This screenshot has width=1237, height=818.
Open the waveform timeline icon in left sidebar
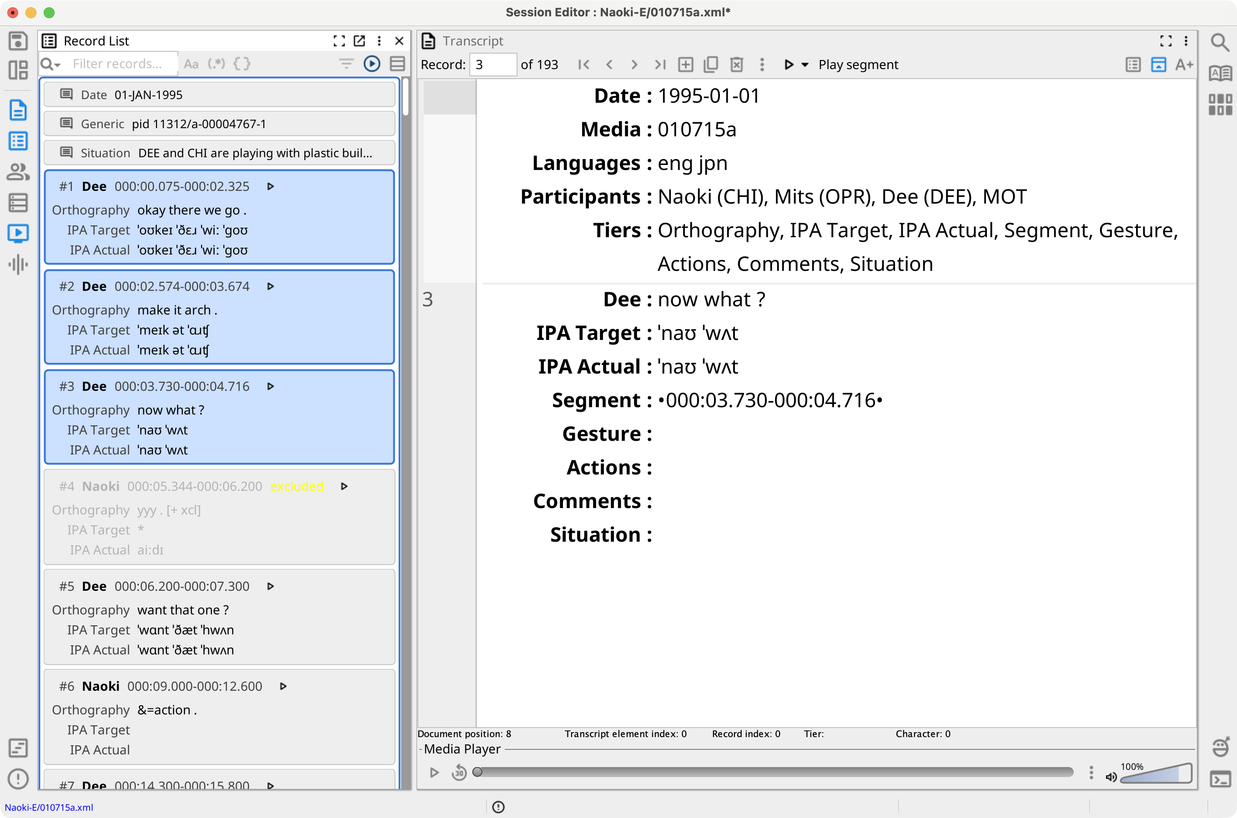click(x=18, y=264)
